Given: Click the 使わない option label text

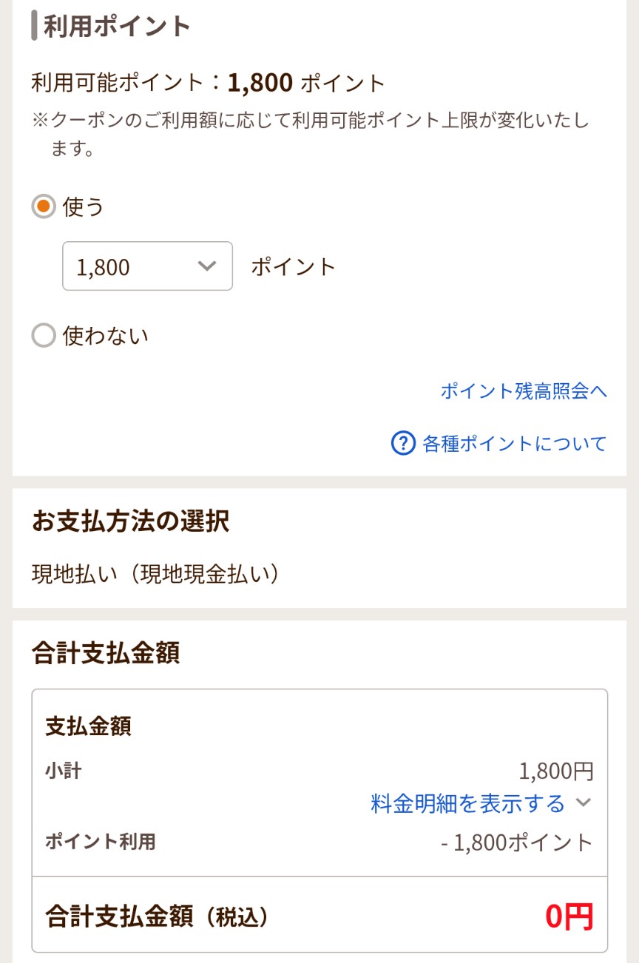Looking at the screenshot, I should pyautogui.click(x=106, y=337).
